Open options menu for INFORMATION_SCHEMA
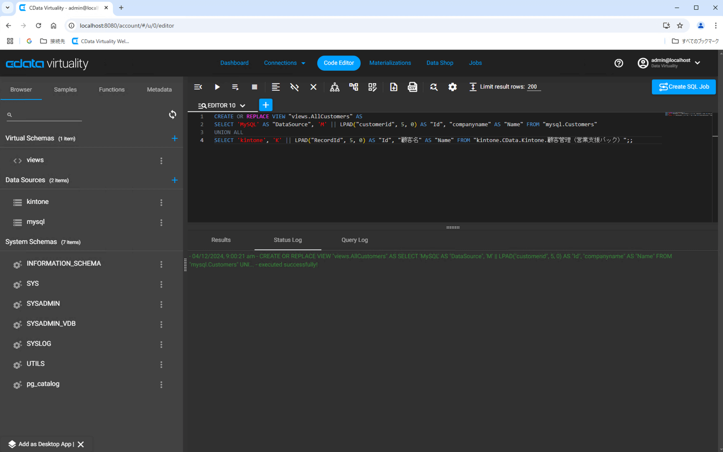Image resolution: width=723 pixels, height=452 pixels. coord(161,264)
